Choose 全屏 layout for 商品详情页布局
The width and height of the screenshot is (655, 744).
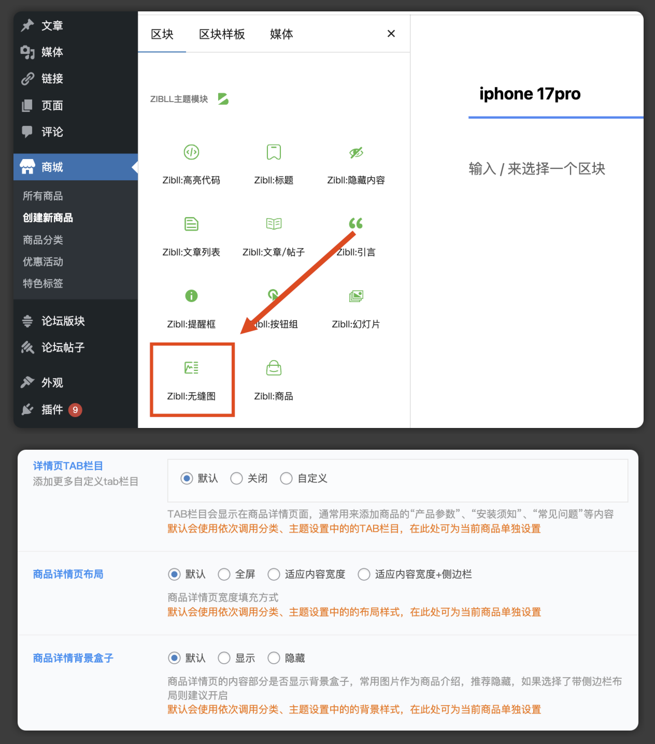[x=224, y=574]
